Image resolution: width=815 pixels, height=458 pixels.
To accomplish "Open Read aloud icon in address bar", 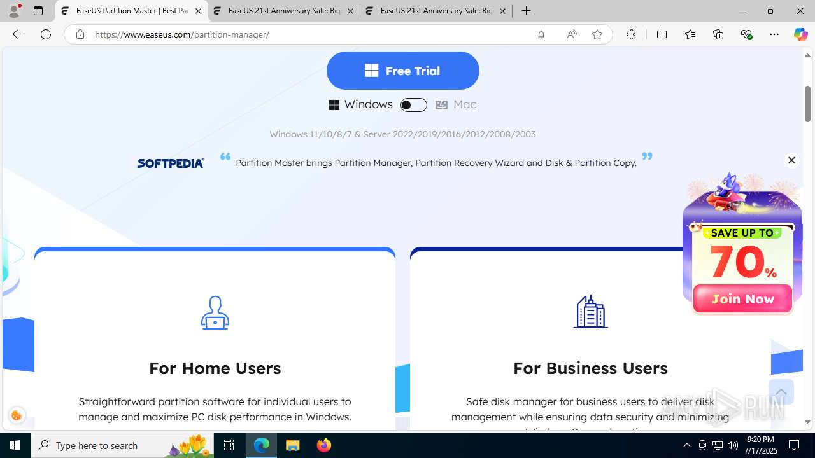I will pos(572,34).
